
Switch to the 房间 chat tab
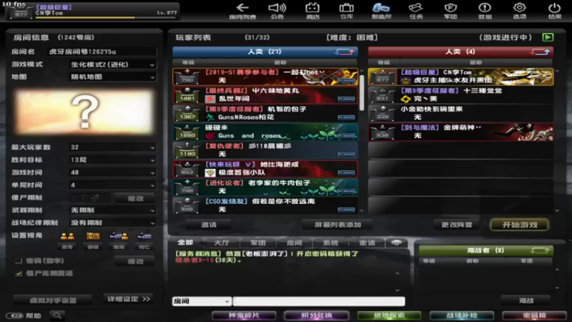[x=294, y=243]
